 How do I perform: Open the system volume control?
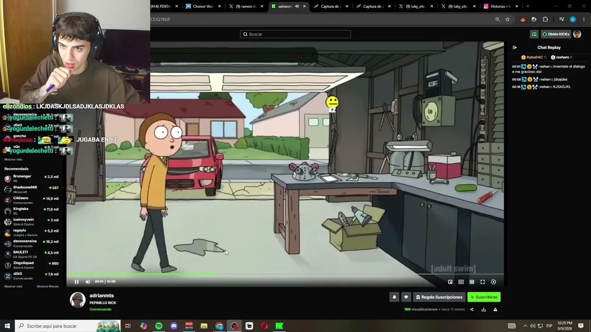tap(533, 326)
